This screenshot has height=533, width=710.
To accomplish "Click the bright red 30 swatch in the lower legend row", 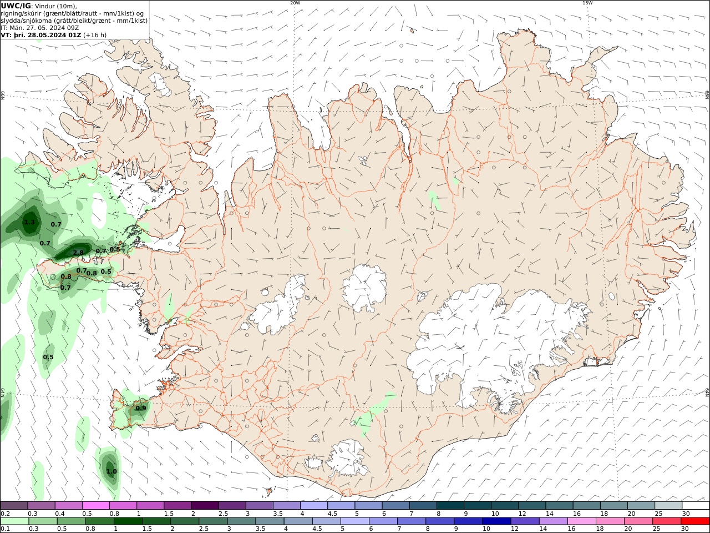I will click(696, 521).
